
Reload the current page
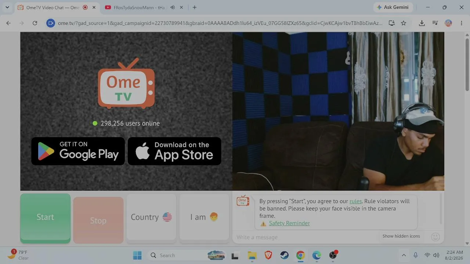click(x=35, y=23)
